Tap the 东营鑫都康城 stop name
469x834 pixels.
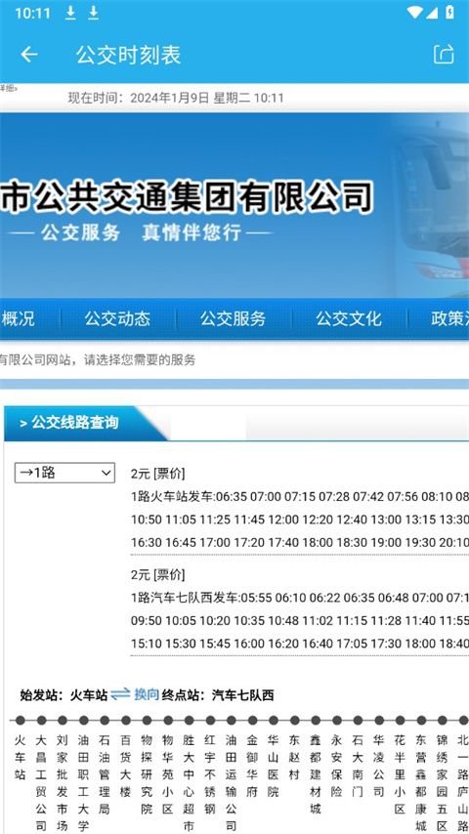tap(421, 783)
